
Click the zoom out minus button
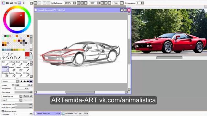(78, 3)
